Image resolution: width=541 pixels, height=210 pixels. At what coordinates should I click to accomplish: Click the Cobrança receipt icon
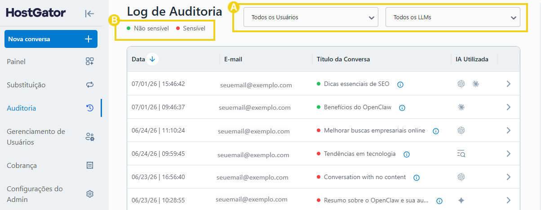pyautogui.click(x=90, y=165)
